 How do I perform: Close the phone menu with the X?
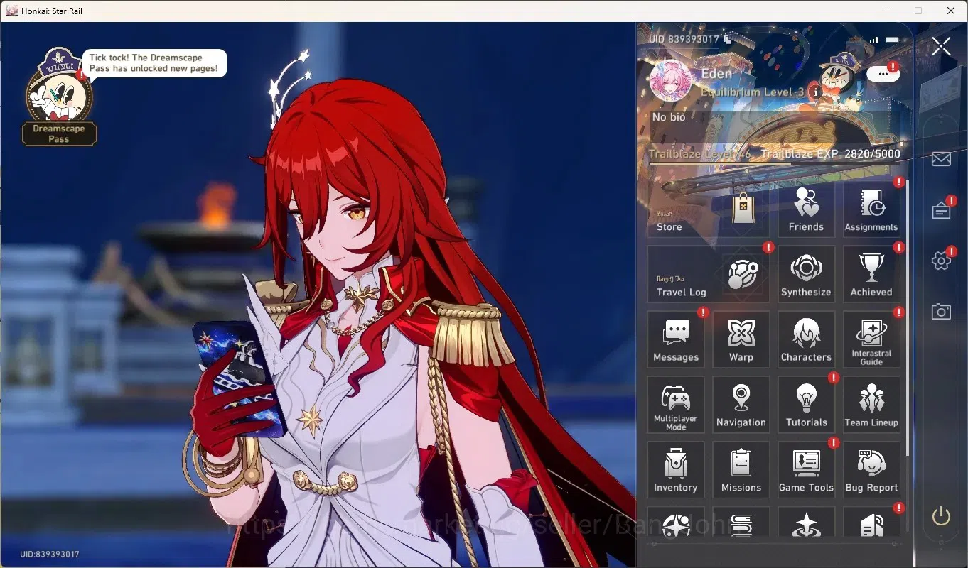pos(941,47)
